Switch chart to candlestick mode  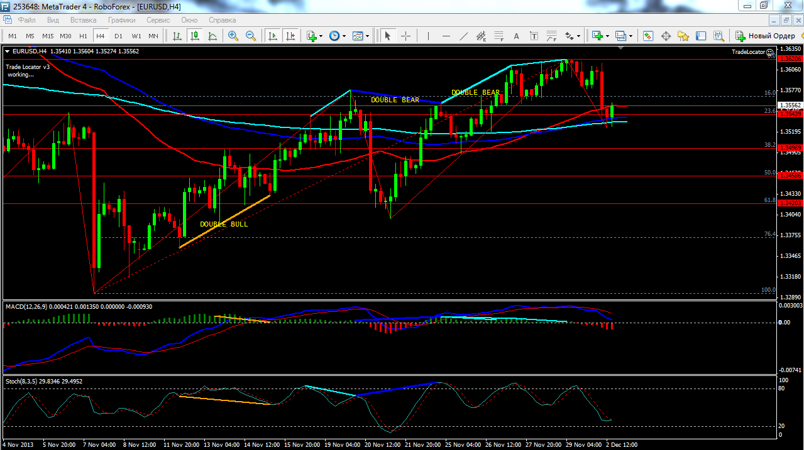coord(195,36)
